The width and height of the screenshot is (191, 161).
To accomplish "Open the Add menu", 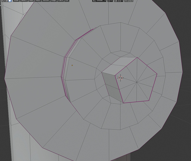I will [x=31, y=1].
